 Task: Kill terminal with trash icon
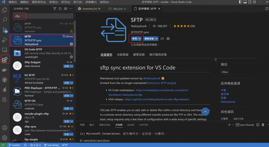point(263,125)
